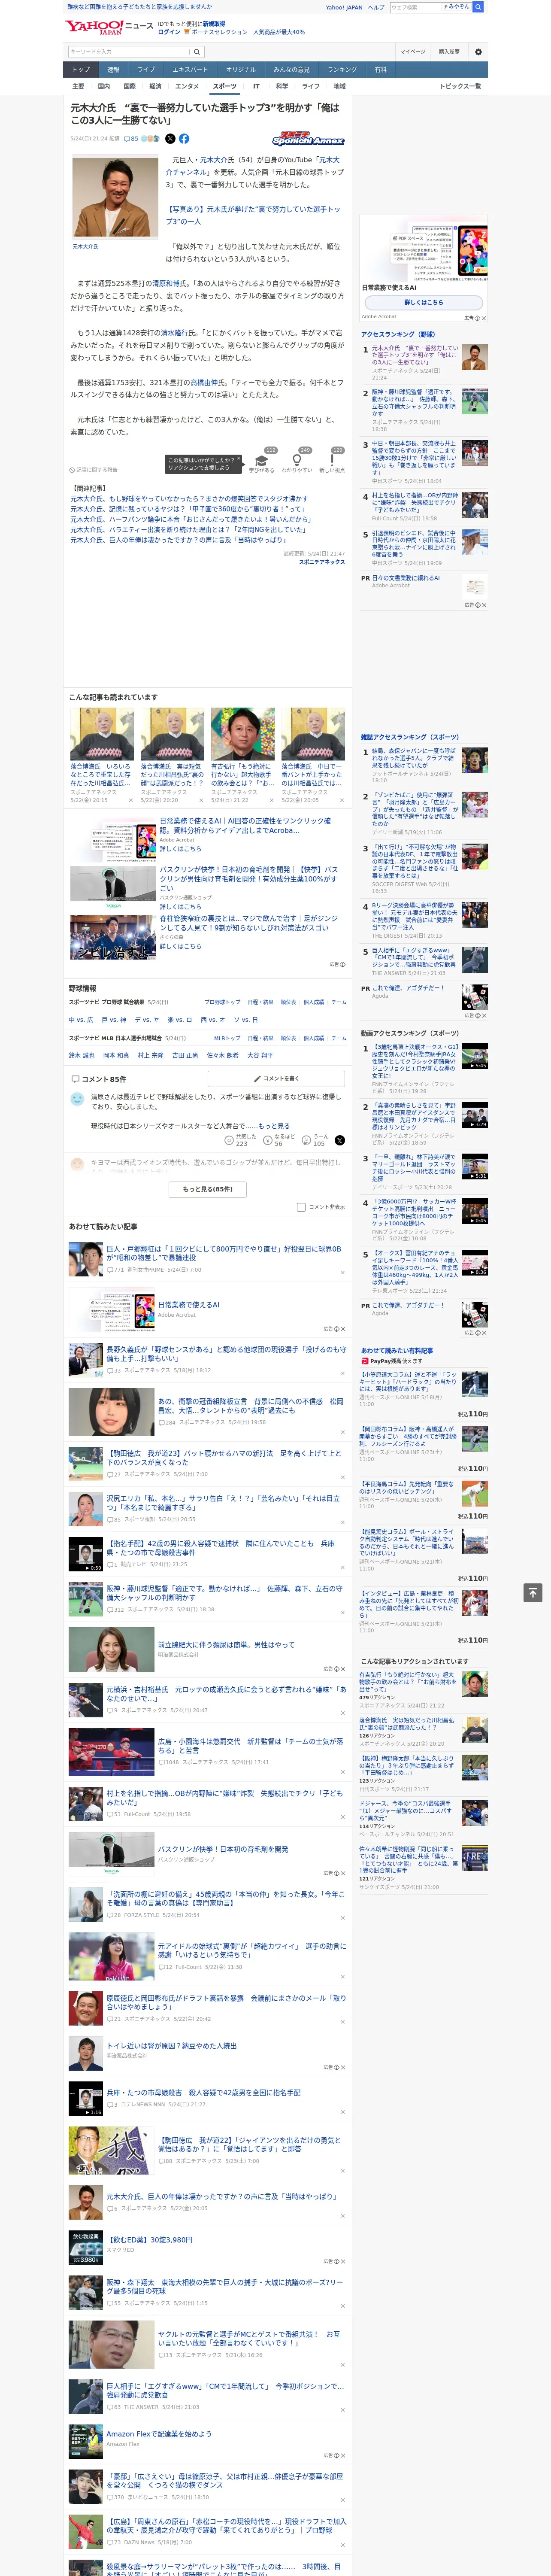This screenshot has width=551, height=2576.
Task: Select the トップ tab
Action: [x=81, y=70]
